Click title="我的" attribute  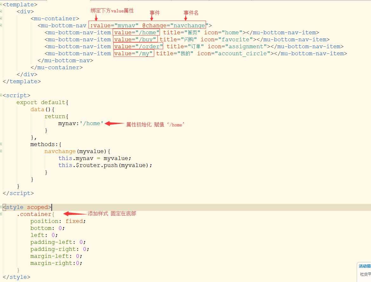coord(175,54)
